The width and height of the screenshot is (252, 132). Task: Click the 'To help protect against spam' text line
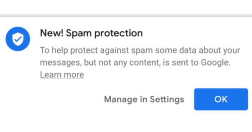[x=140, y=50]
